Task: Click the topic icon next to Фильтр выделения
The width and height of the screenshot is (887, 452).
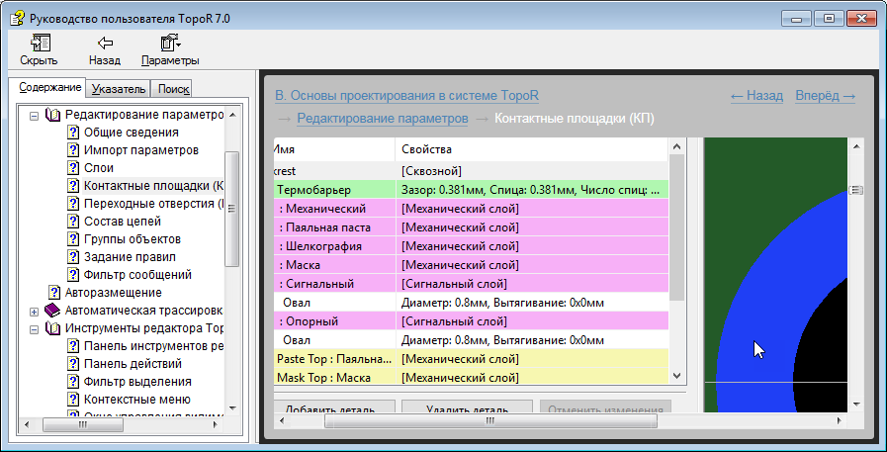Action: pyautogui.click(x=73, y=382)
